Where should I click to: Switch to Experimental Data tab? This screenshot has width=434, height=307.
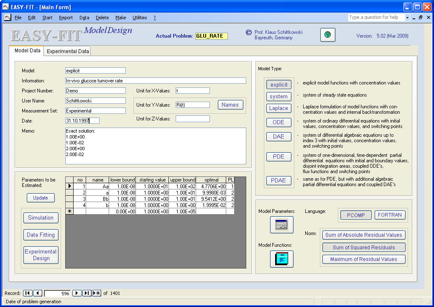[x=68, y=51]
